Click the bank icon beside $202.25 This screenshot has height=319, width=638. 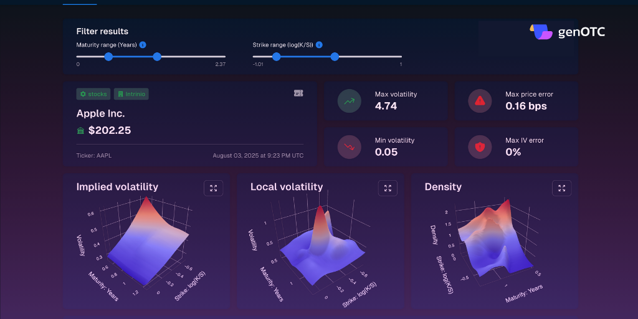(80, 130)
